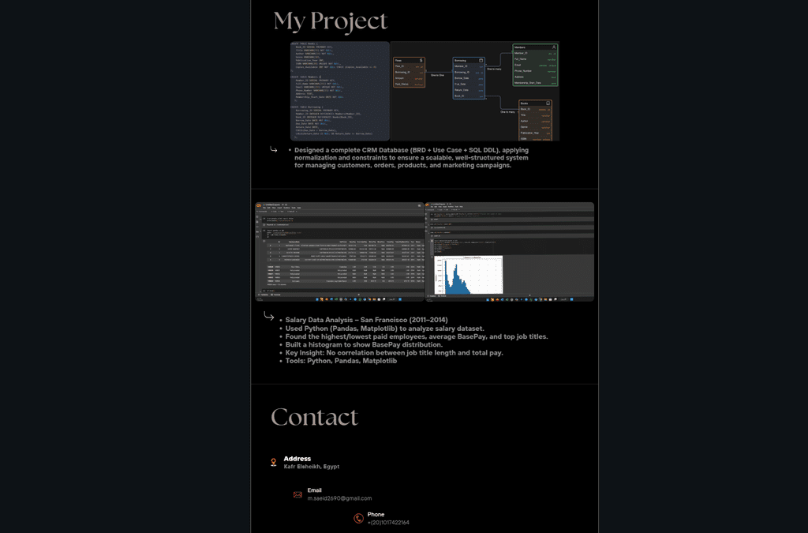Click the phone number +(20)1017422164
Viewport: 808px width, 533px height.
(x=388, y=523)
